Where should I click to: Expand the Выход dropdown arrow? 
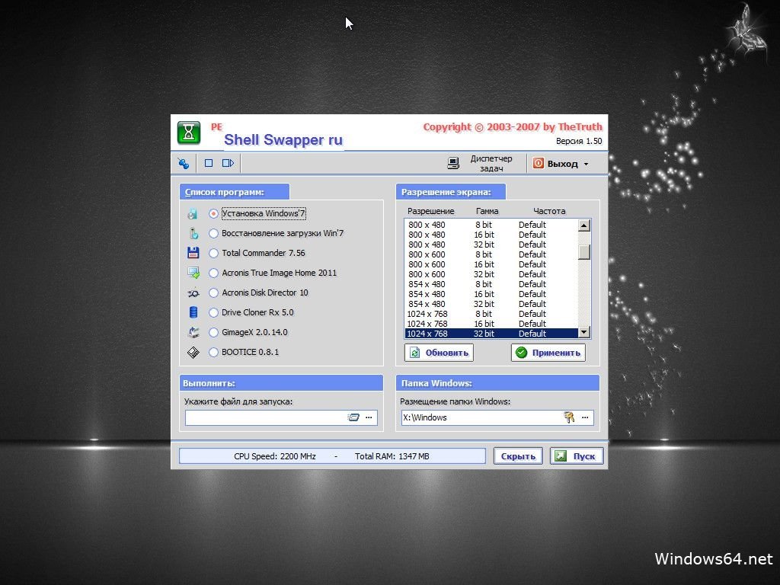pos(586,164)
